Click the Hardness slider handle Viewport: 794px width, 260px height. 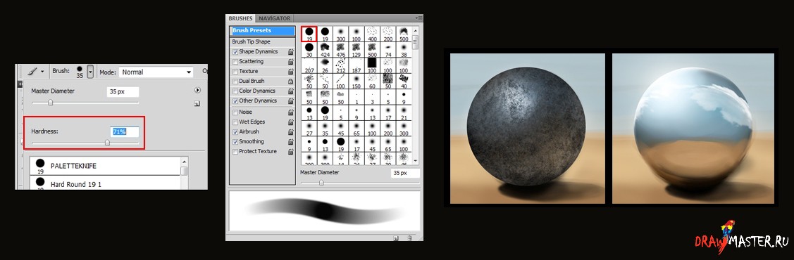tap(107, 143)
